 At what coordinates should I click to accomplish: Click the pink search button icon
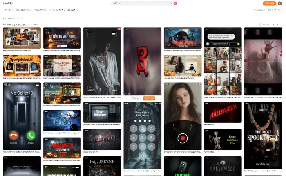175,3
